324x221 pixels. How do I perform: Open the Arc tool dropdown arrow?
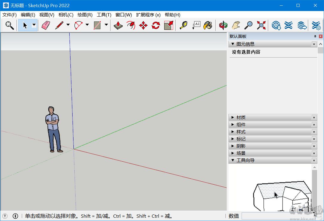[x=87, y=25]
